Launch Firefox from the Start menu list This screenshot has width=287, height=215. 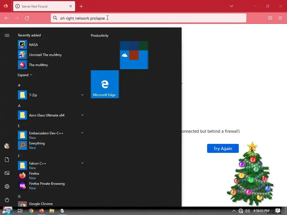[51, 176]
